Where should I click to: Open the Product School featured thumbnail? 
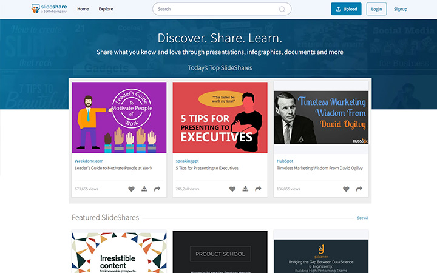tap(220, 252)
